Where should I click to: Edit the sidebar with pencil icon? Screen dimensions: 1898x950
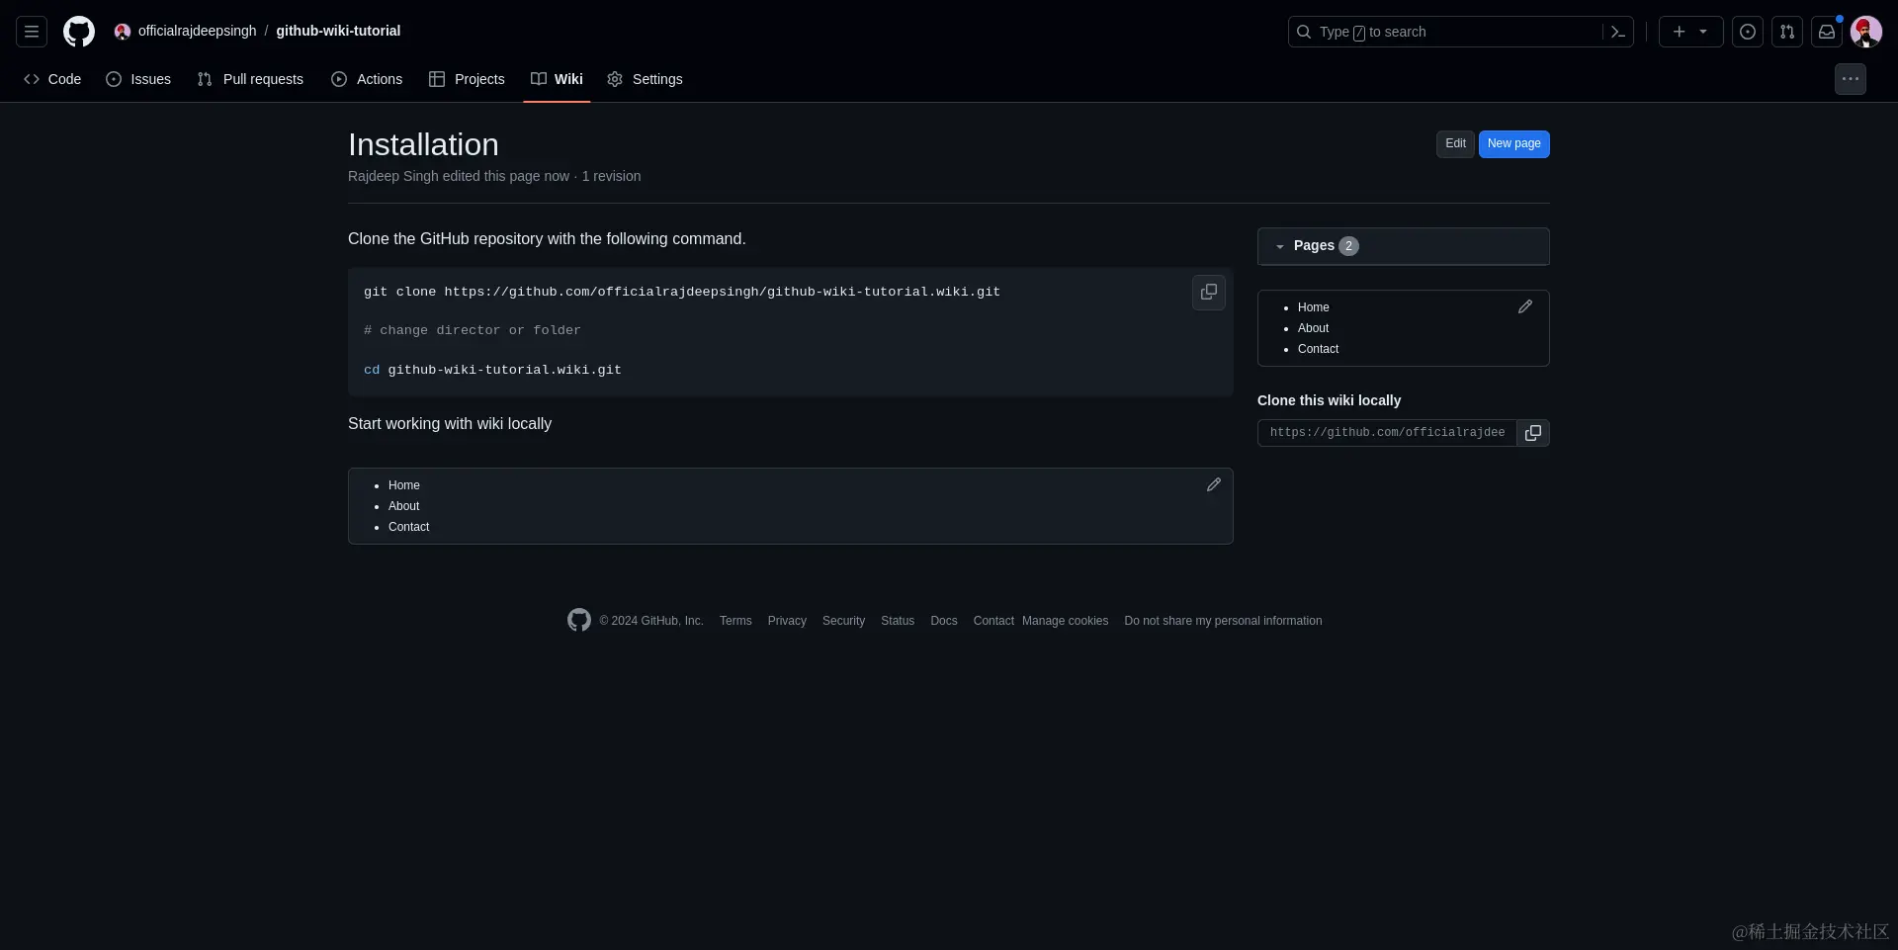click(x=1525, y=307)
